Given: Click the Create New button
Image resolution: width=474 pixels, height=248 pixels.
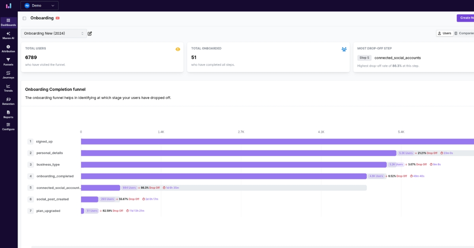Looking at the screenshot, I should [466, 18].
